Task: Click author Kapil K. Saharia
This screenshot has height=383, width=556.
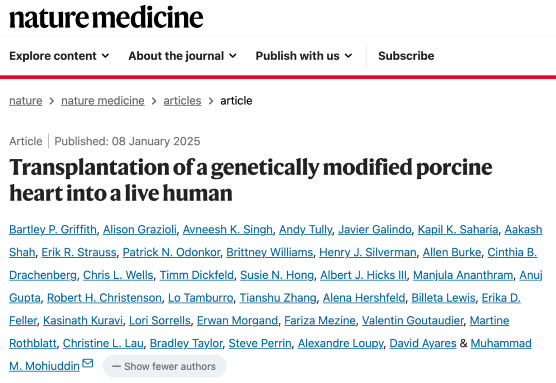Action: point(458,230)
